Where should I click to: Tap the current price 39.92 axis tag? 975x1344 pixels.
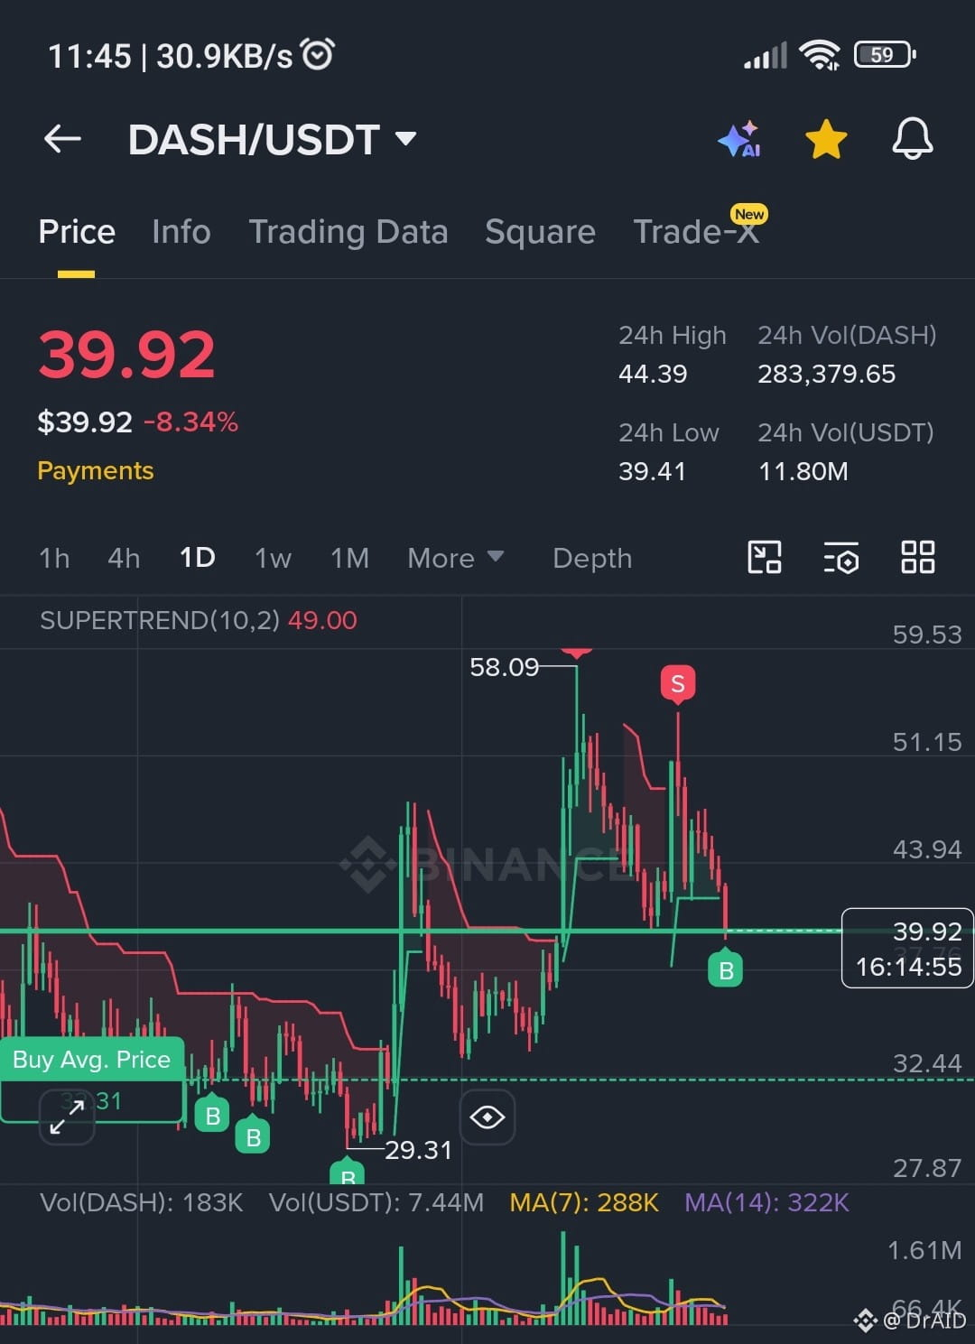(x=907, y=948)
